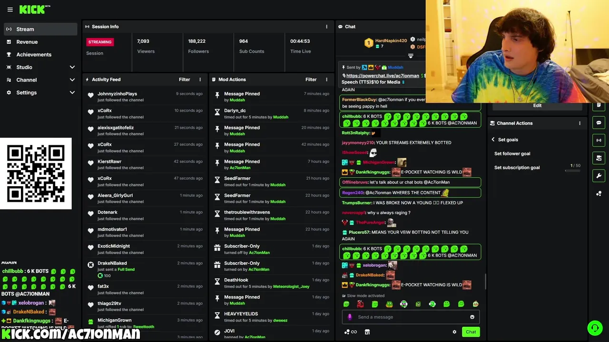
Task: Click the hourglass icon beside Darlyn_dc
Action: 217,112
